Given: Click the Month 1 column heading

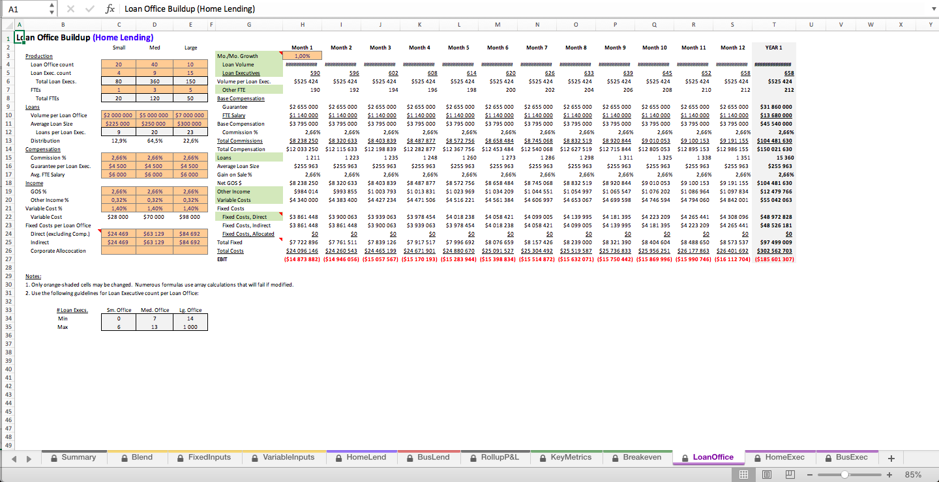Looking at the screenshot, I should click(x=302, y=48).
